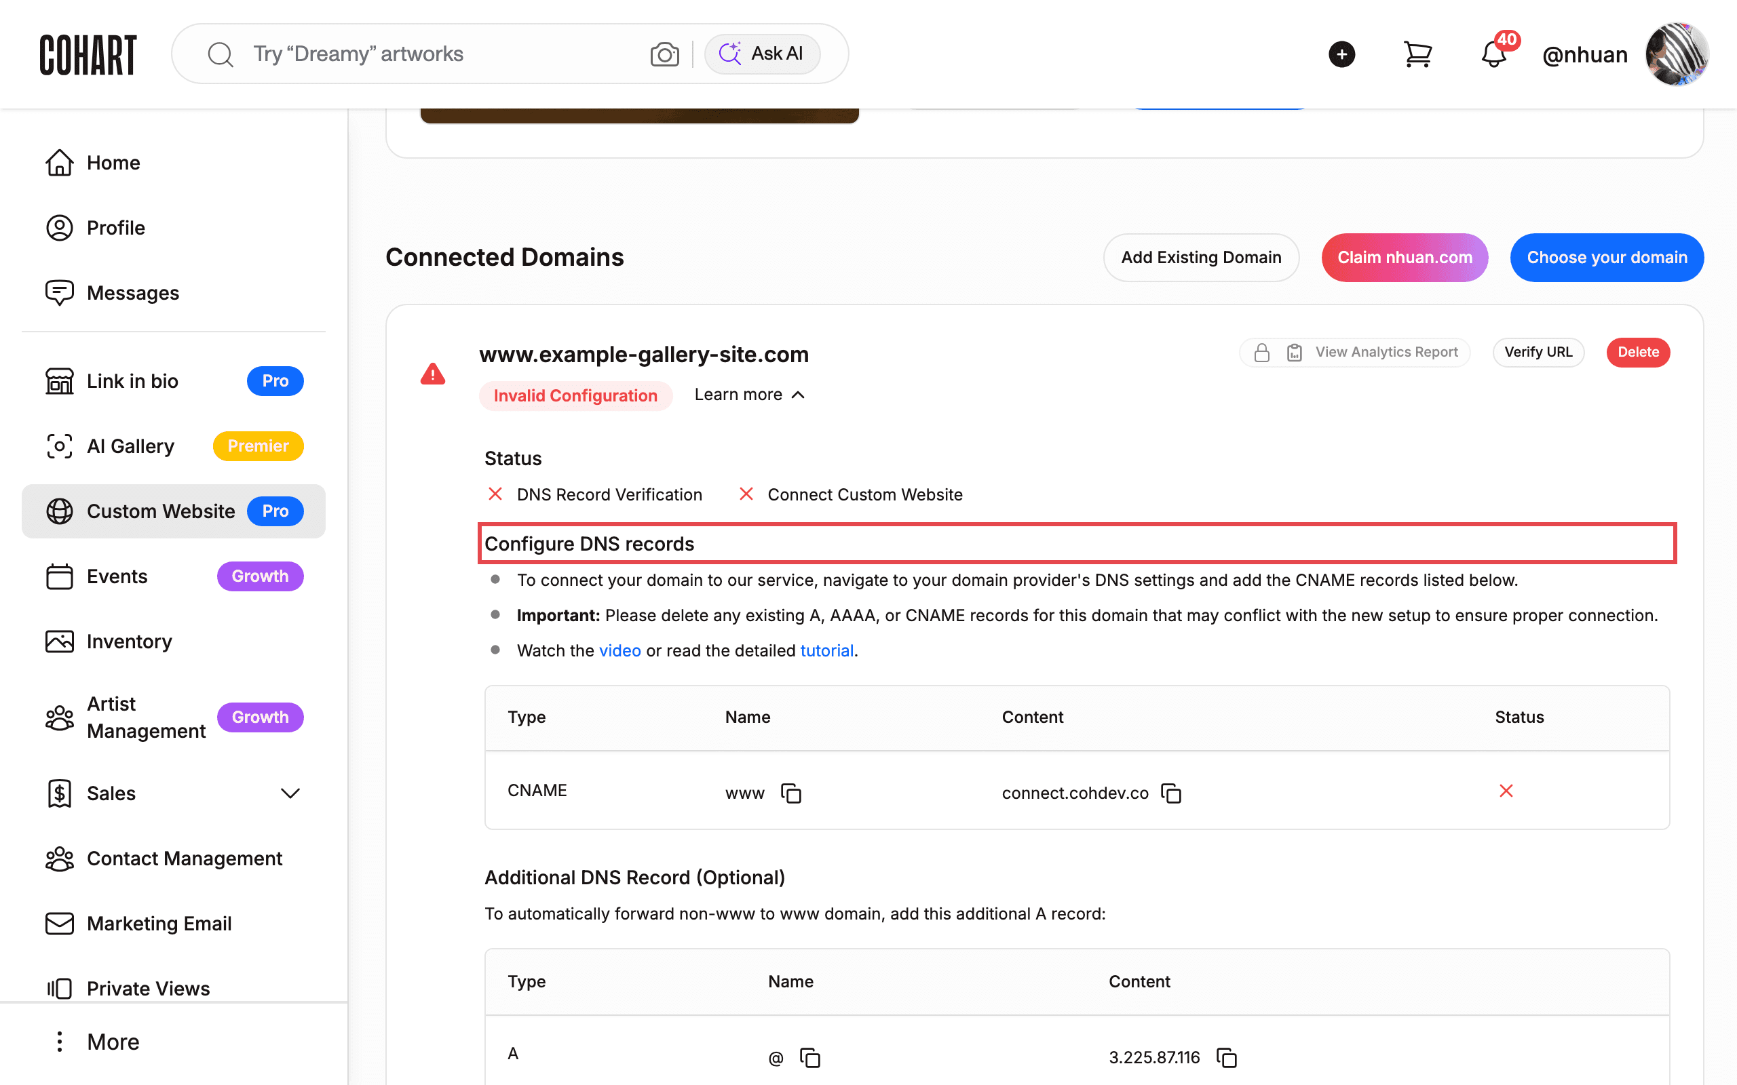Click the Sales dollar receipt icon

pyautogui.click(x=60, y=793)
